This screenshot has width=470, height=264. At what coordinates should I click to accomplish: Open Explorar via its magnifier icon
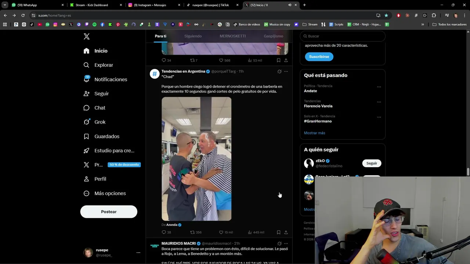[x=86, y=65]
